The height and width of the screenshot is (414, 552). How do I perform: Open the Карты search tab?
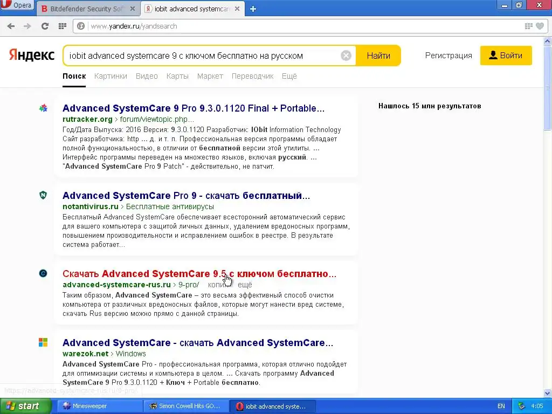177,76
